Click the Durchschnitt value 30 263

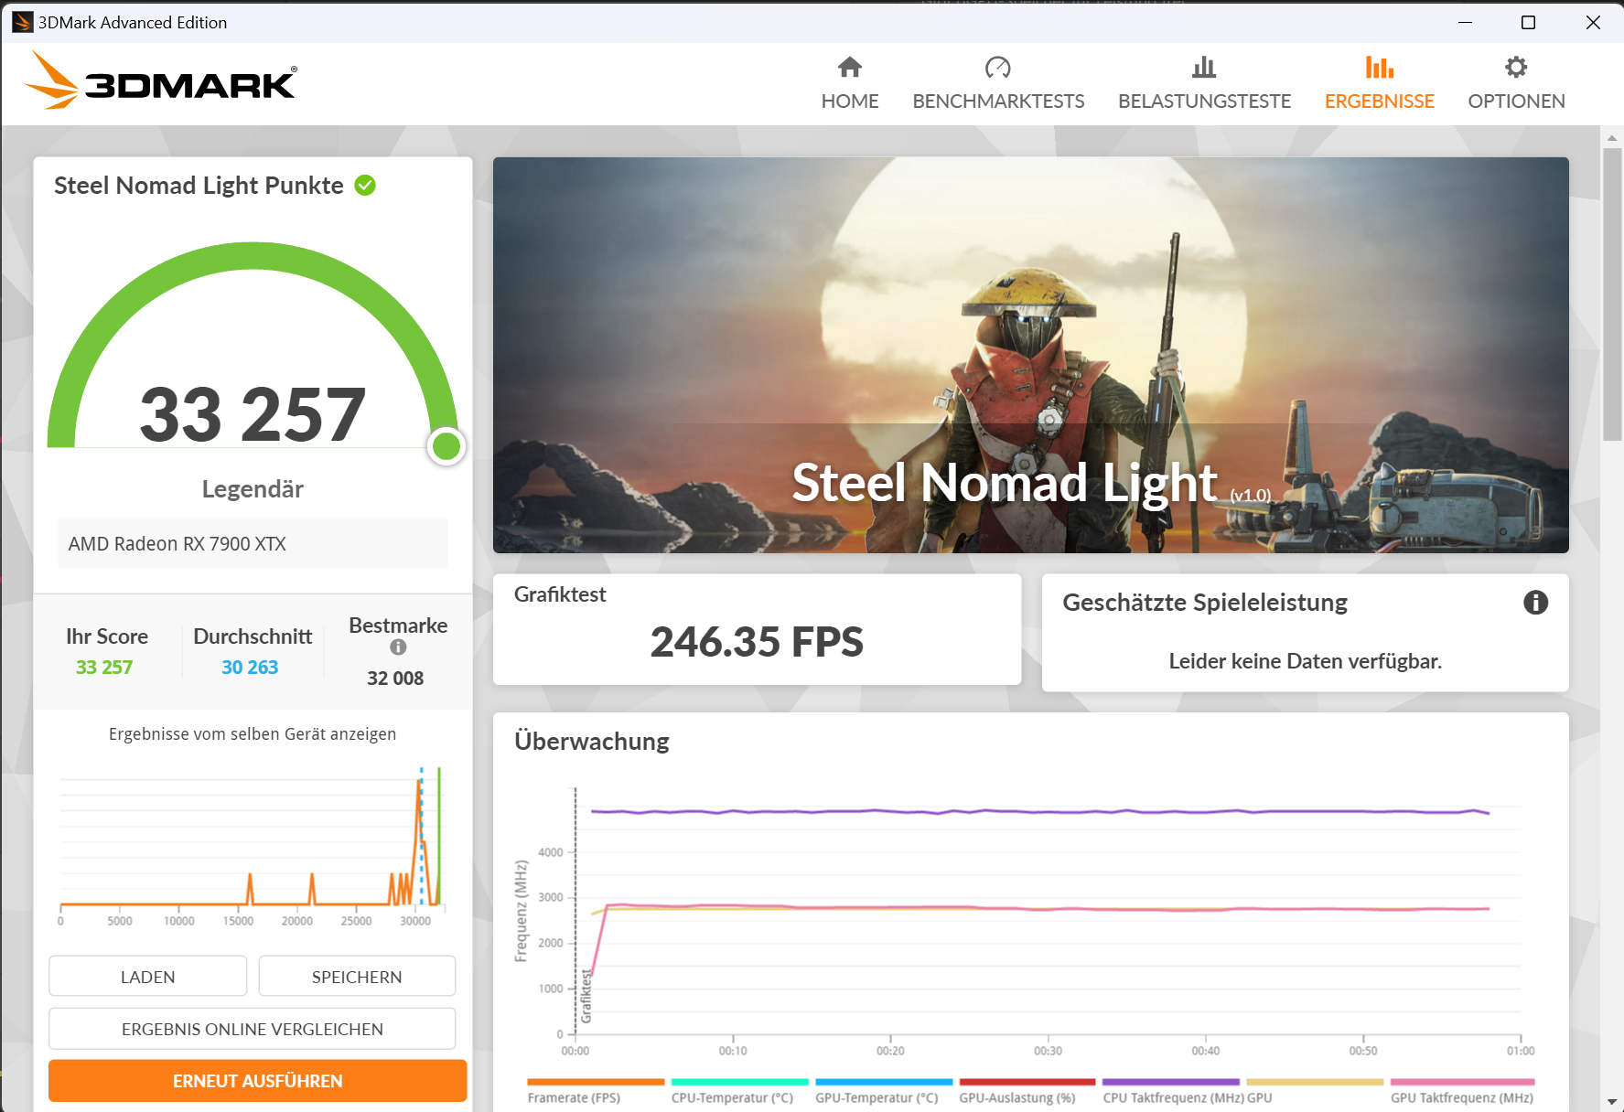coord(250,668)
